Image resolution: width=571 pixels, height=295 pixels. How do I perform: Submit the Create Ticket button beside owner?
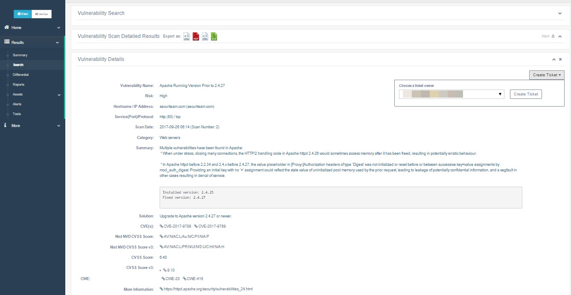[525, 94]
